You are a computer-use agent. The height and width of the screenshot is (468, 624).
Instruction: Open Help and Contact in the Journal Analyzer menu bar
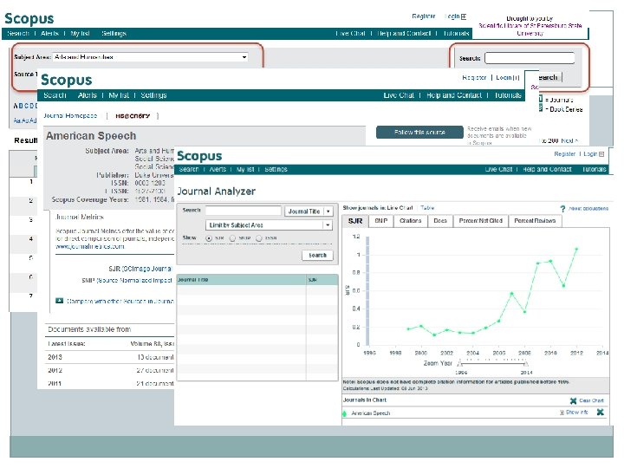coord(547,170)
